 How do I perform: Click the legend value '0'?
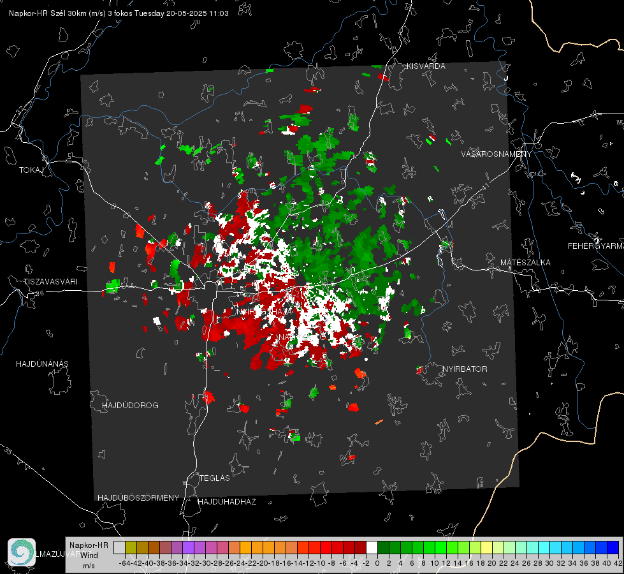pos(377,563)
